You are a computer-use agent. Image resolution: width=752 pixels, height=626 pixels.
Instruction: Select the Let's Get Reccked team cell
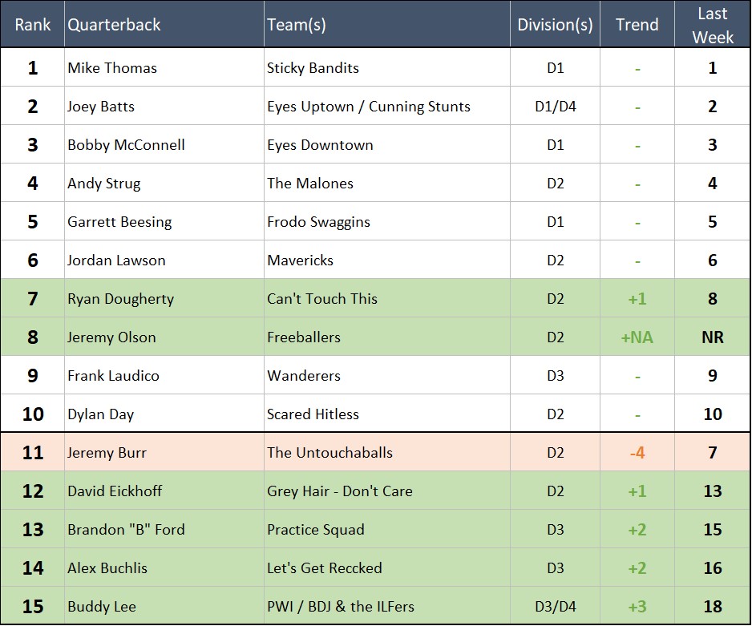point(325,568)
